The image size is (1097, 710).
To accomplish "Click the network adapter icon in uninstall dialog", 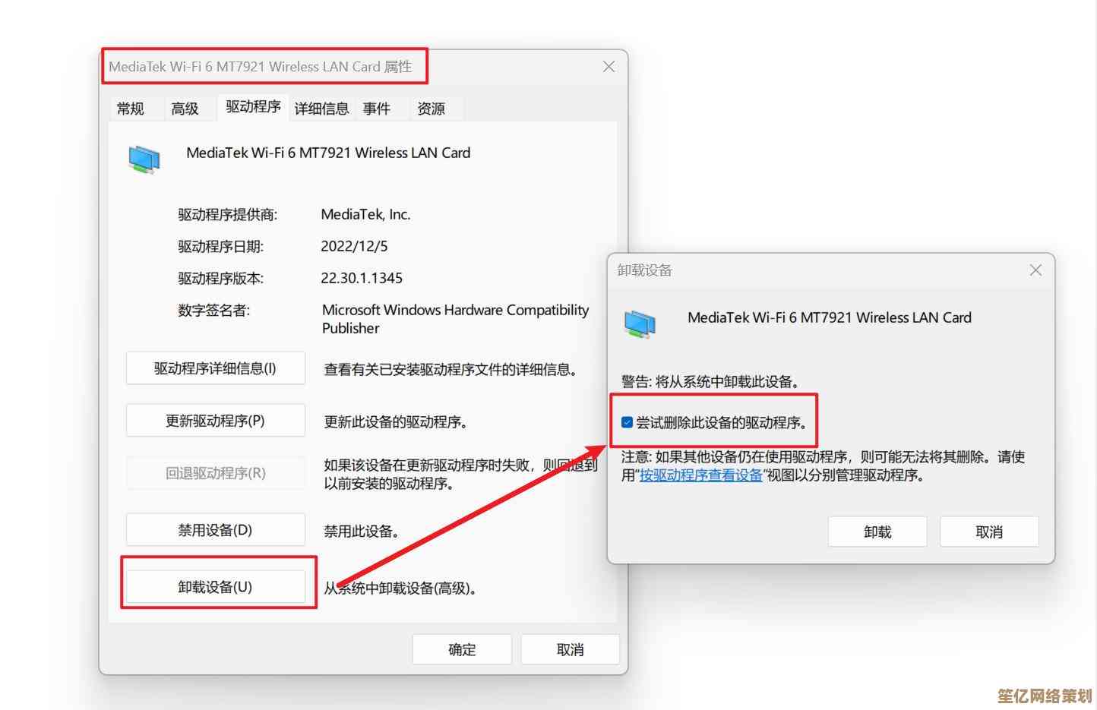I will point(640,324).
